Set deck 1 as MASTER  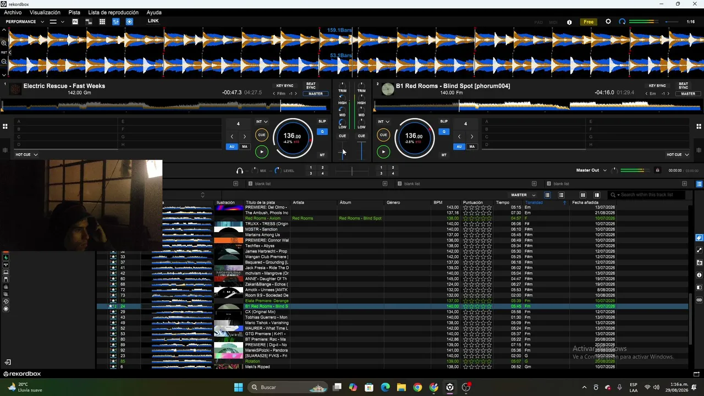[x=316, y=94]
